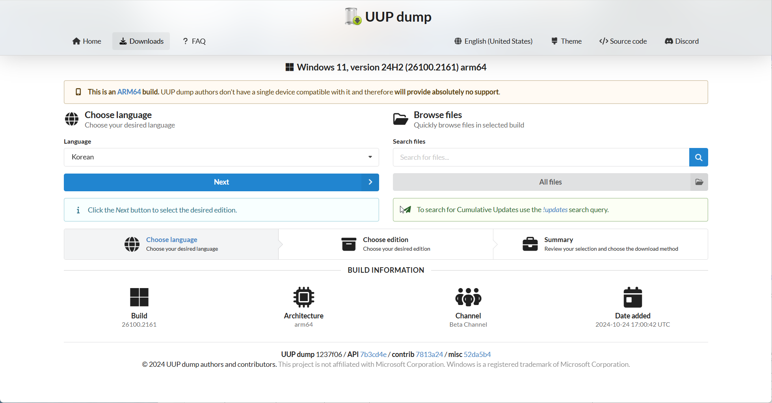
Task: Click the All files button
Action: coord(551,182)
